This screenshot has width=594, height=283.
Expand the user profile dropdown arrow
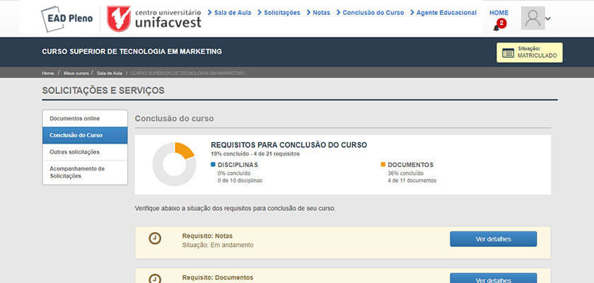548,18
